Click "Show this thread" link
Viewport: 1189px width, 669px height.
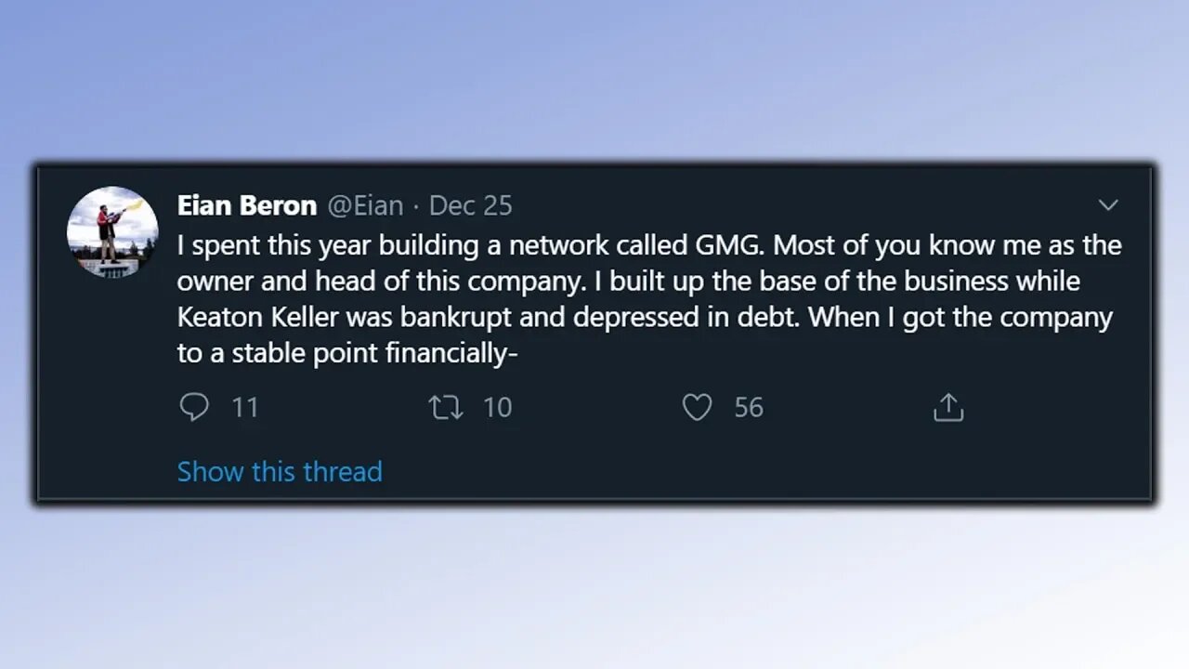click(280, 471)
